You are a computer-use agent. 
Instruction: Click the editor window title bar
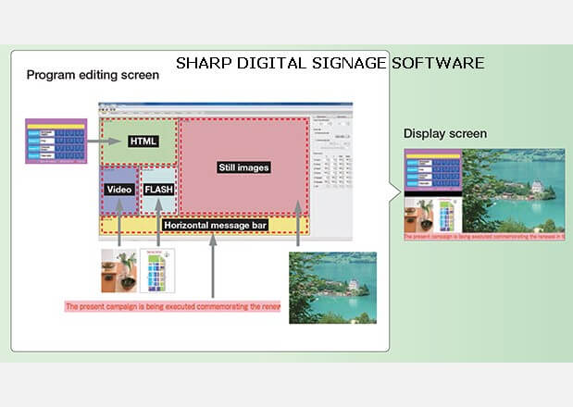pos(222,103)
